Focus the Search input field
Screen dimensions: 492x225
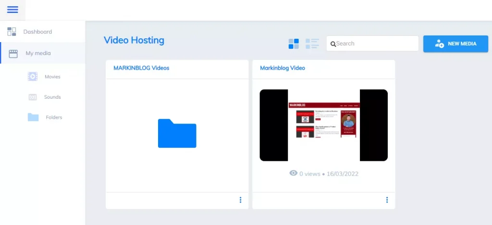click(375, 44)
